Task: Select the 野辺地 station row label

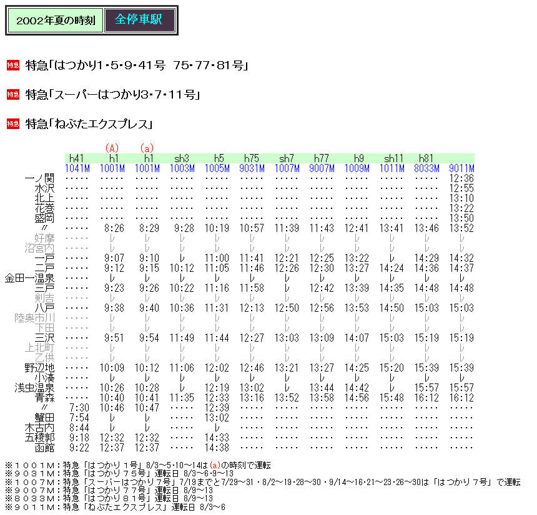Action: pos(40,368)
